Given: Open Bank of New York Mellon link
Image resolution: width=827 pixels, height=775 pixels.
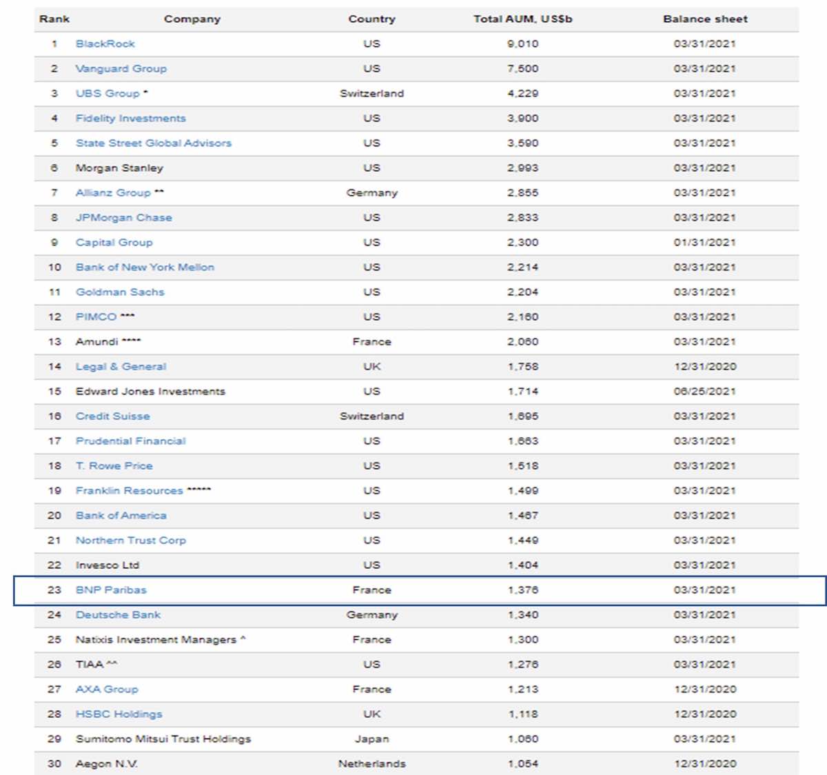Looking at the screenshot, I should [x=145, y=267].
